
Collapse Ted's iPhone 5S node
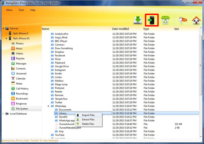pyautogui.click(x=6, y=38)
